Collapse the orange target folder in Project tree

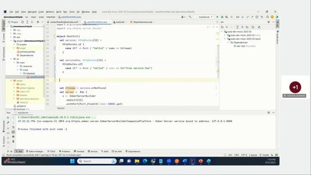pyautogui.click(x=11, y=81)
